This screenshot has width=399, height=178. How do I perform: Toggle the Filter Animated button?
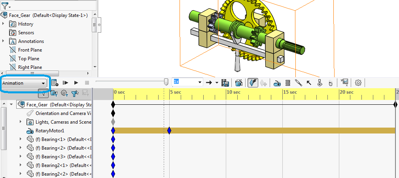tap(54, 94)
